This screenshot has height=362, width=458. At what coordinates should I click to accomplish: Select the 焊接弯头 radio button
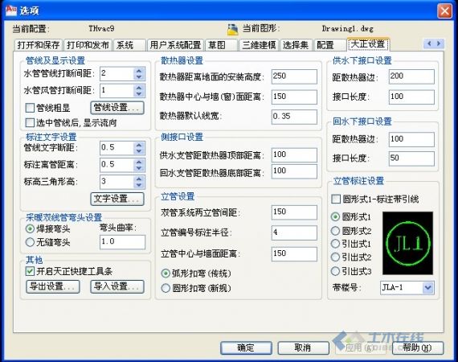(30, 228)
